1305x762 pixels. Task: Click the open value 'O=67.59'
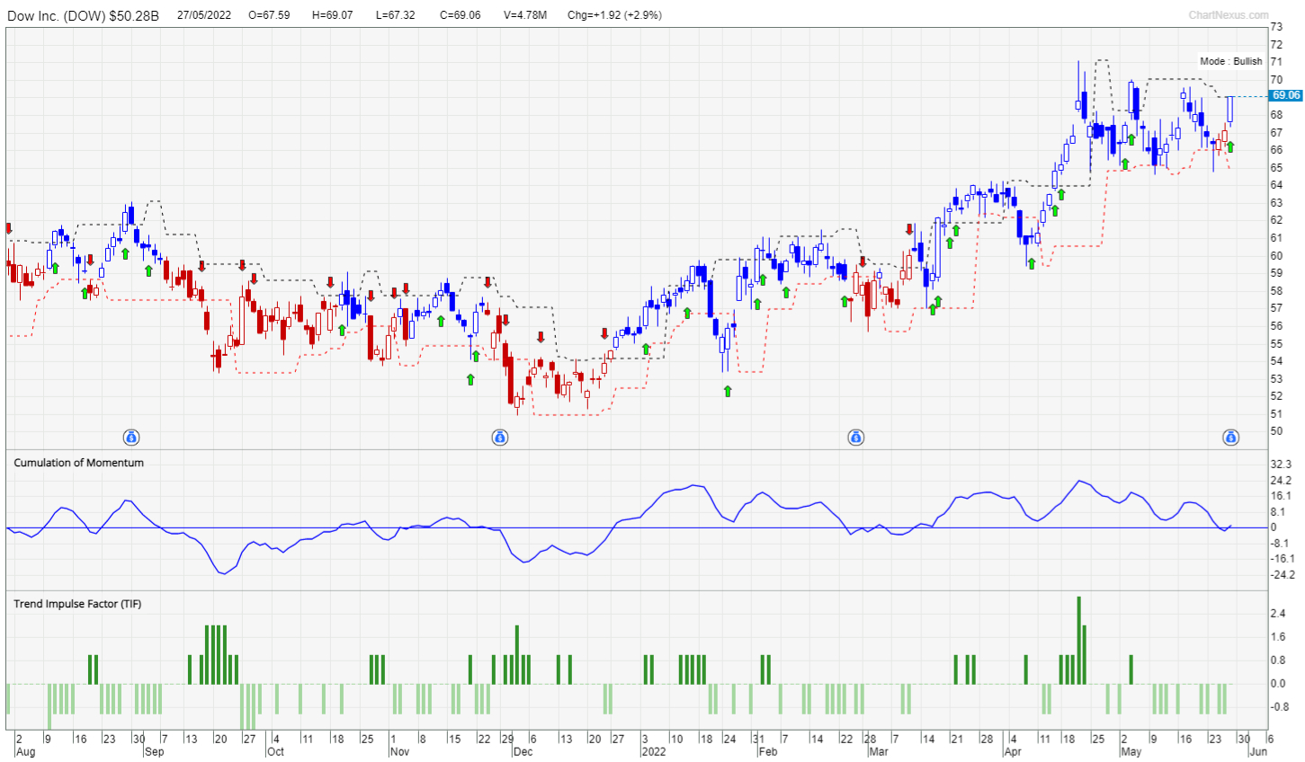[269, 15]
